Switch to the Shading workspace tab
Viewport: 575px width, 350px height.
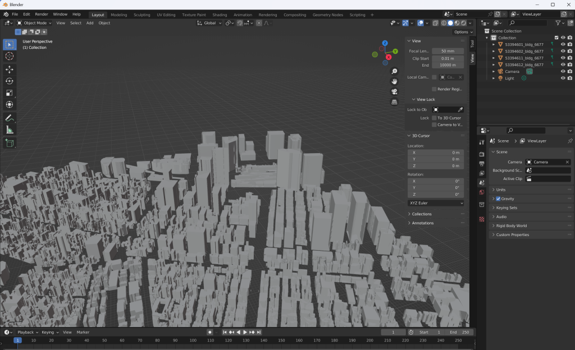(220, 15)
